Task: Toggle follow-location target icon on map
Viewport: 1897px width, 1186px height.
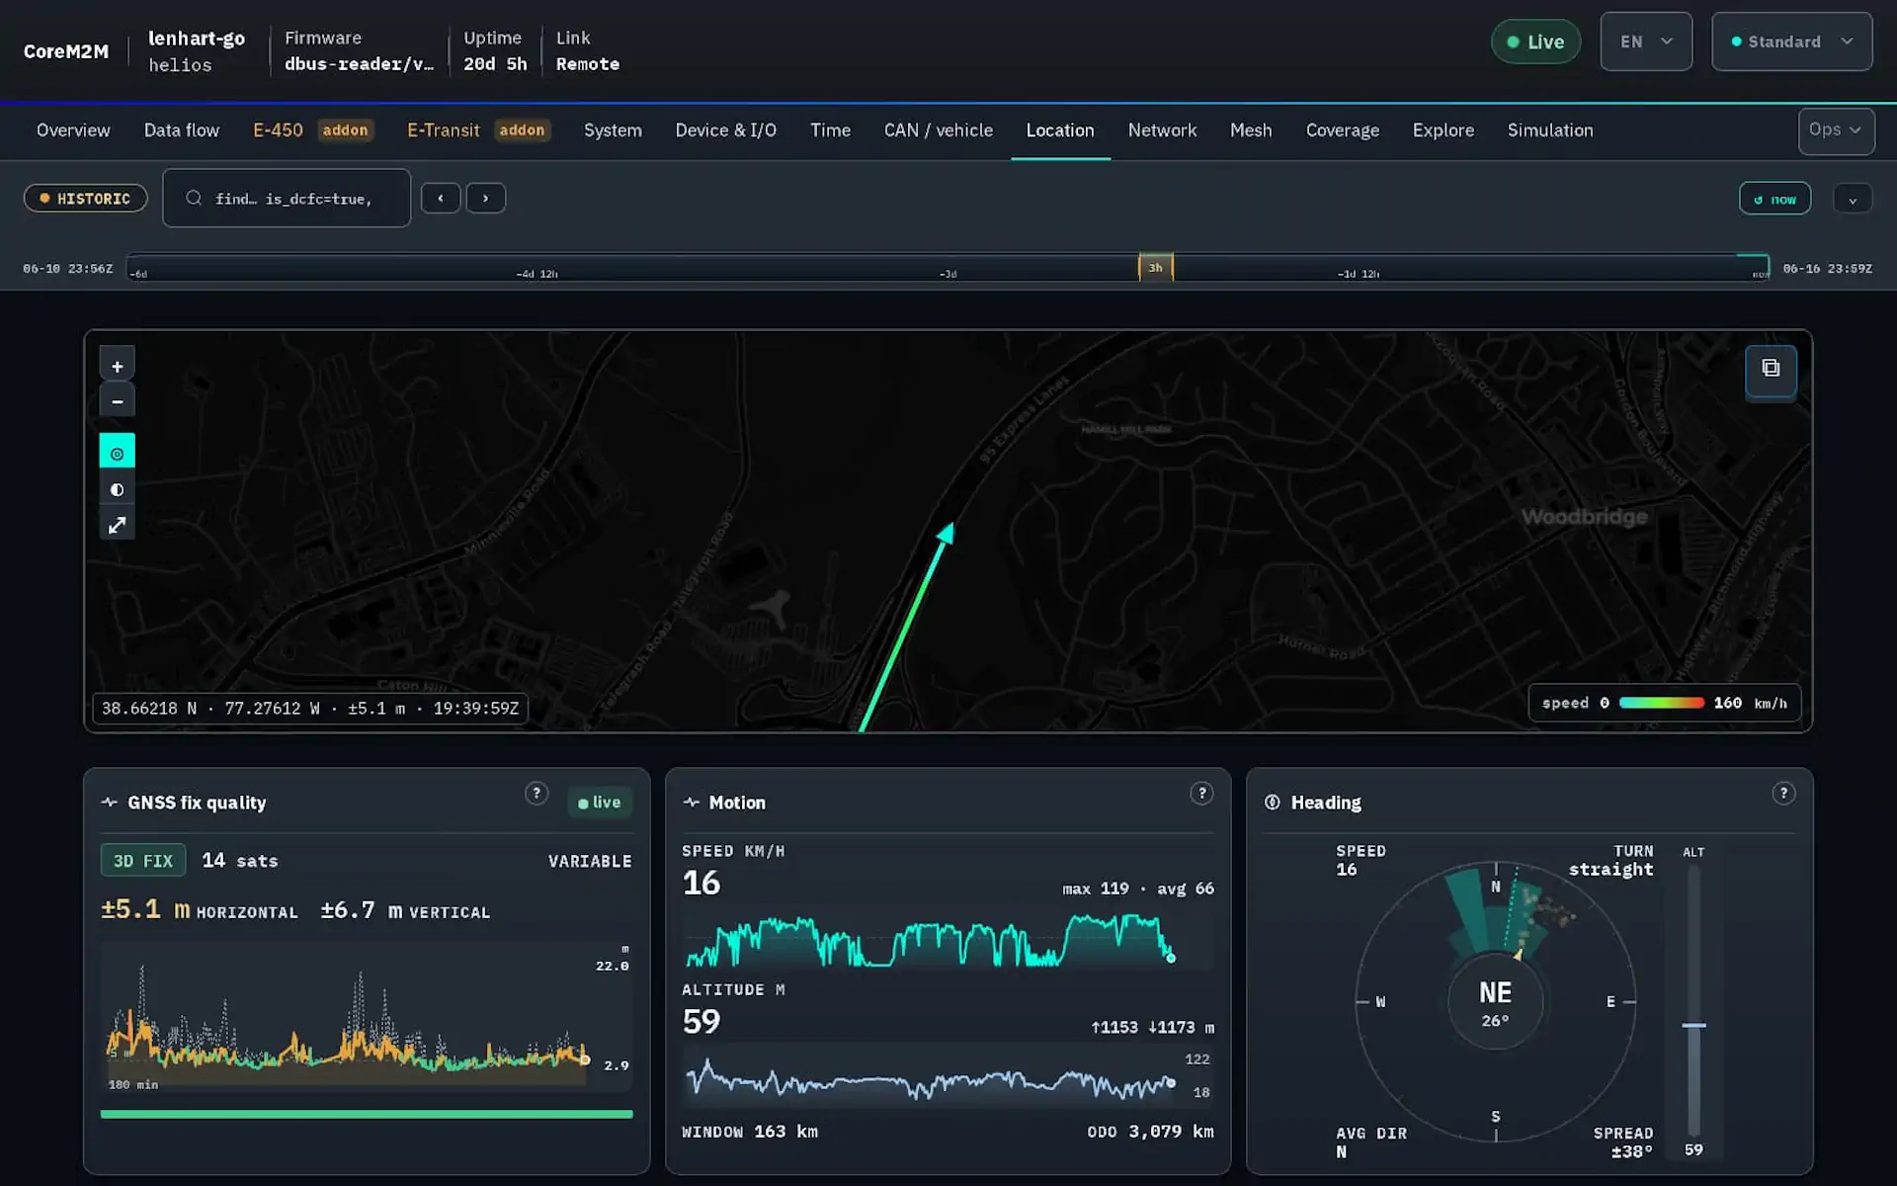Action: coord(117,453)
